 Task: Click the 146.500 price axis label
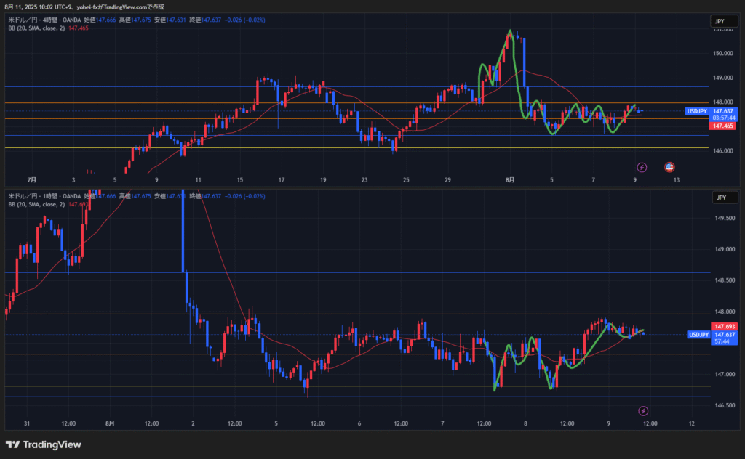coord(725,405)
